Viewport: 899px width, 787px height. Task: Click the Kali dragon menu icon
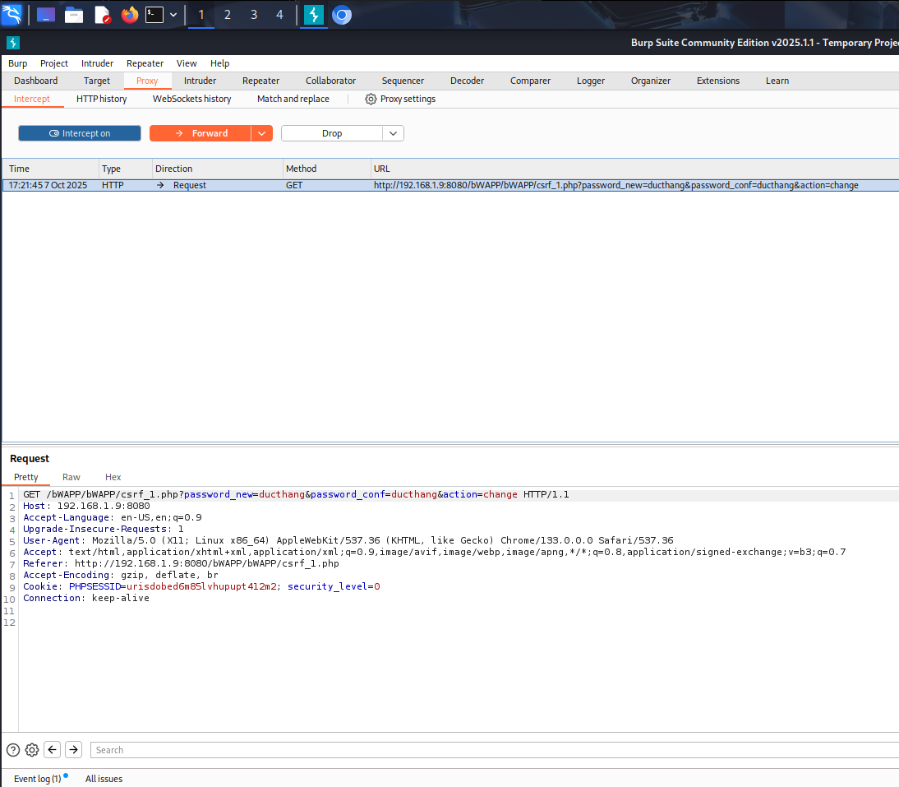click(x=12, y=15)
